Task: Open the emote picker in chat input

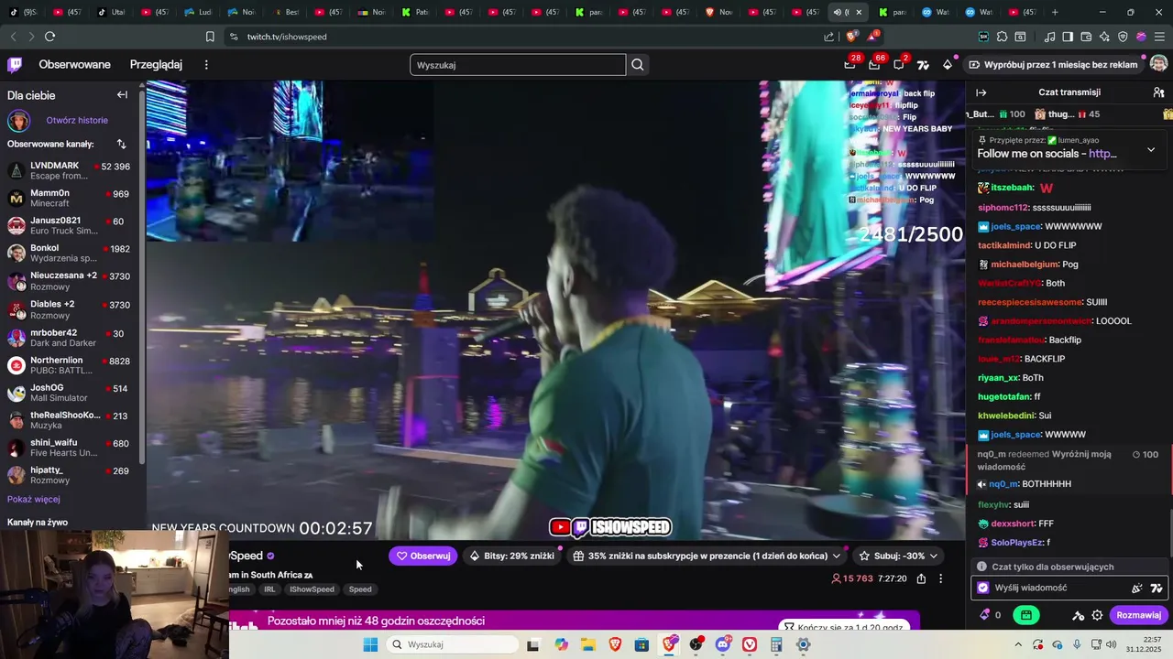Action: pyautogui.click(x=1137, y=589)
